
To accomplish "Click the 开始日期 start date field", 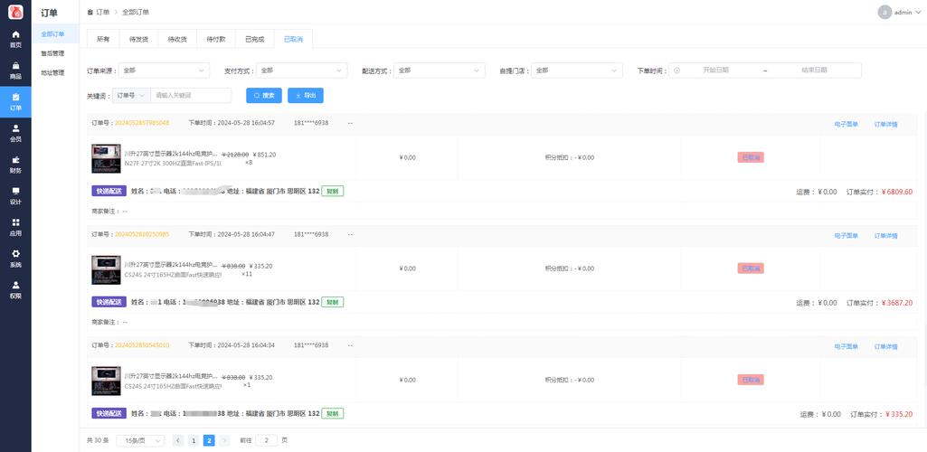I will 715,71.
